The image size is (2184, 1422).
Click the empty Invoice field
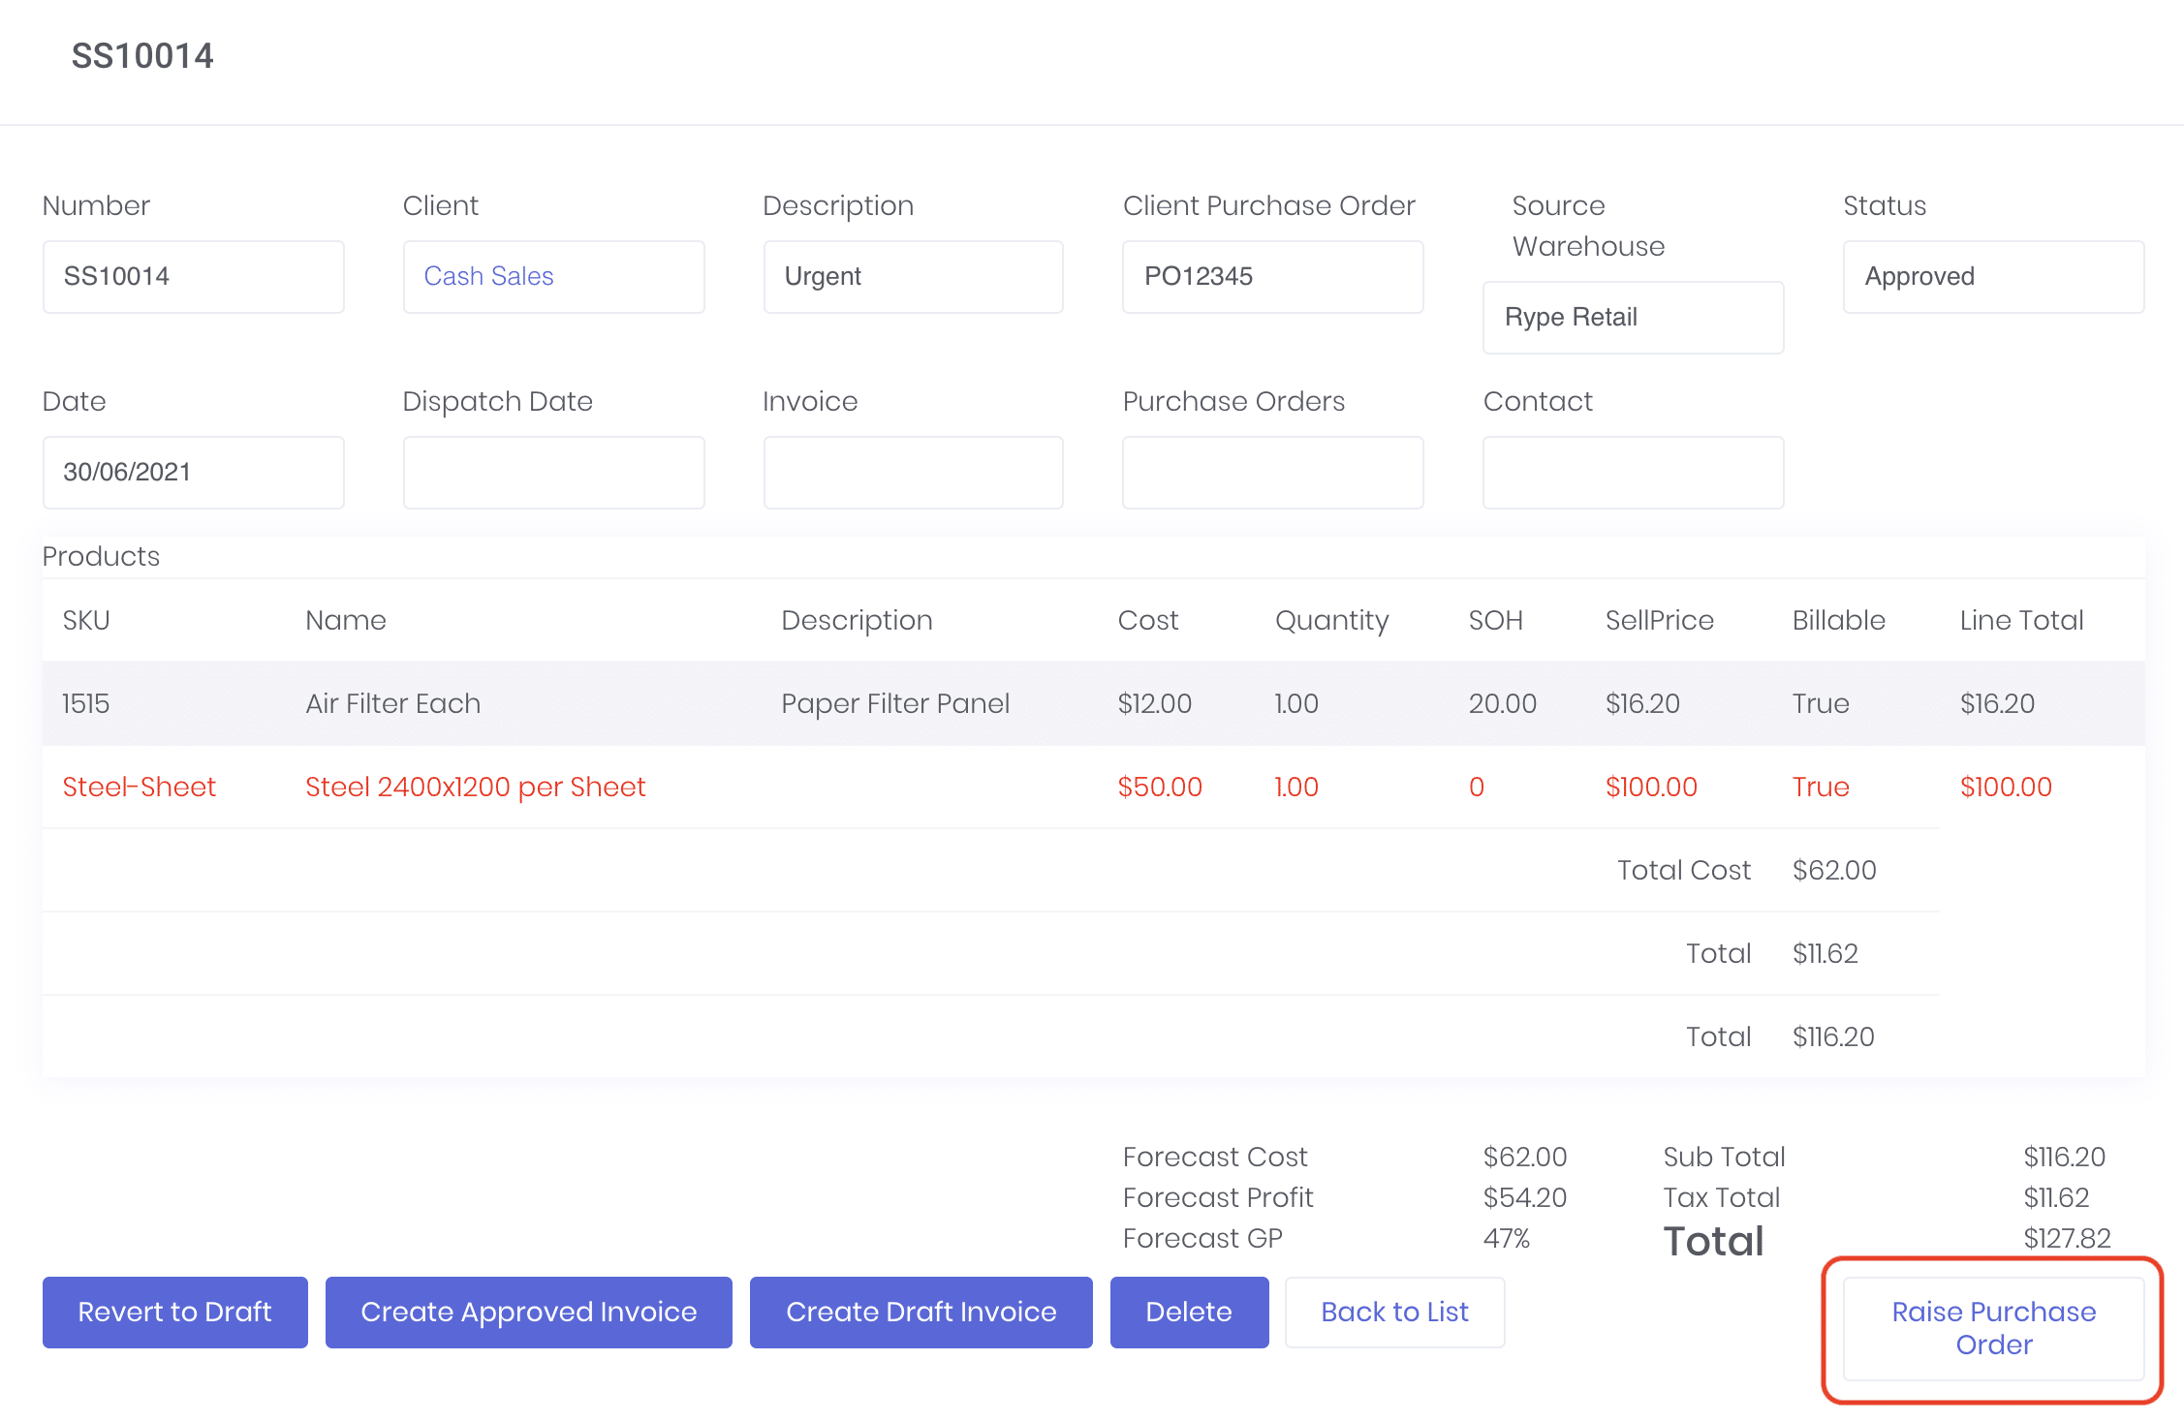click(913, 473)
